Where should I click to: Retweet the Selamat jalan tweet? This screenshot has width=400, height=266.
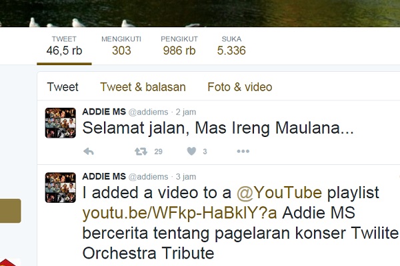tap(141, 152)
